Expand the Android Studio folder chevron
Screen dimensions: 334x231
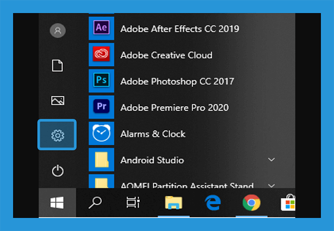271,160
